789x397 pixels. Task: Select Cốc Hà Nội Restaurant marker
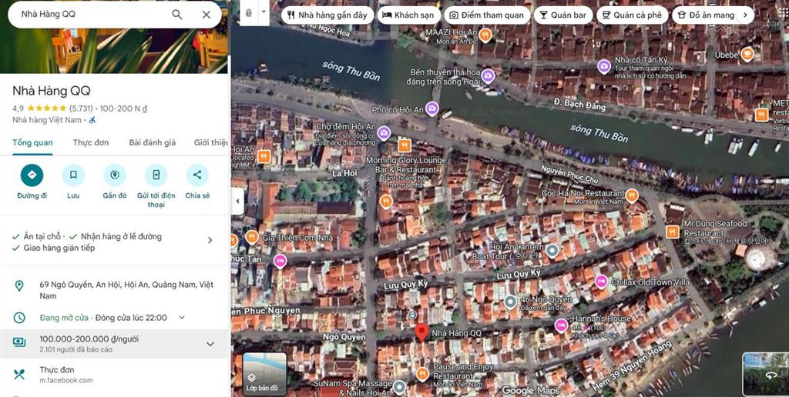pos(632,195)
